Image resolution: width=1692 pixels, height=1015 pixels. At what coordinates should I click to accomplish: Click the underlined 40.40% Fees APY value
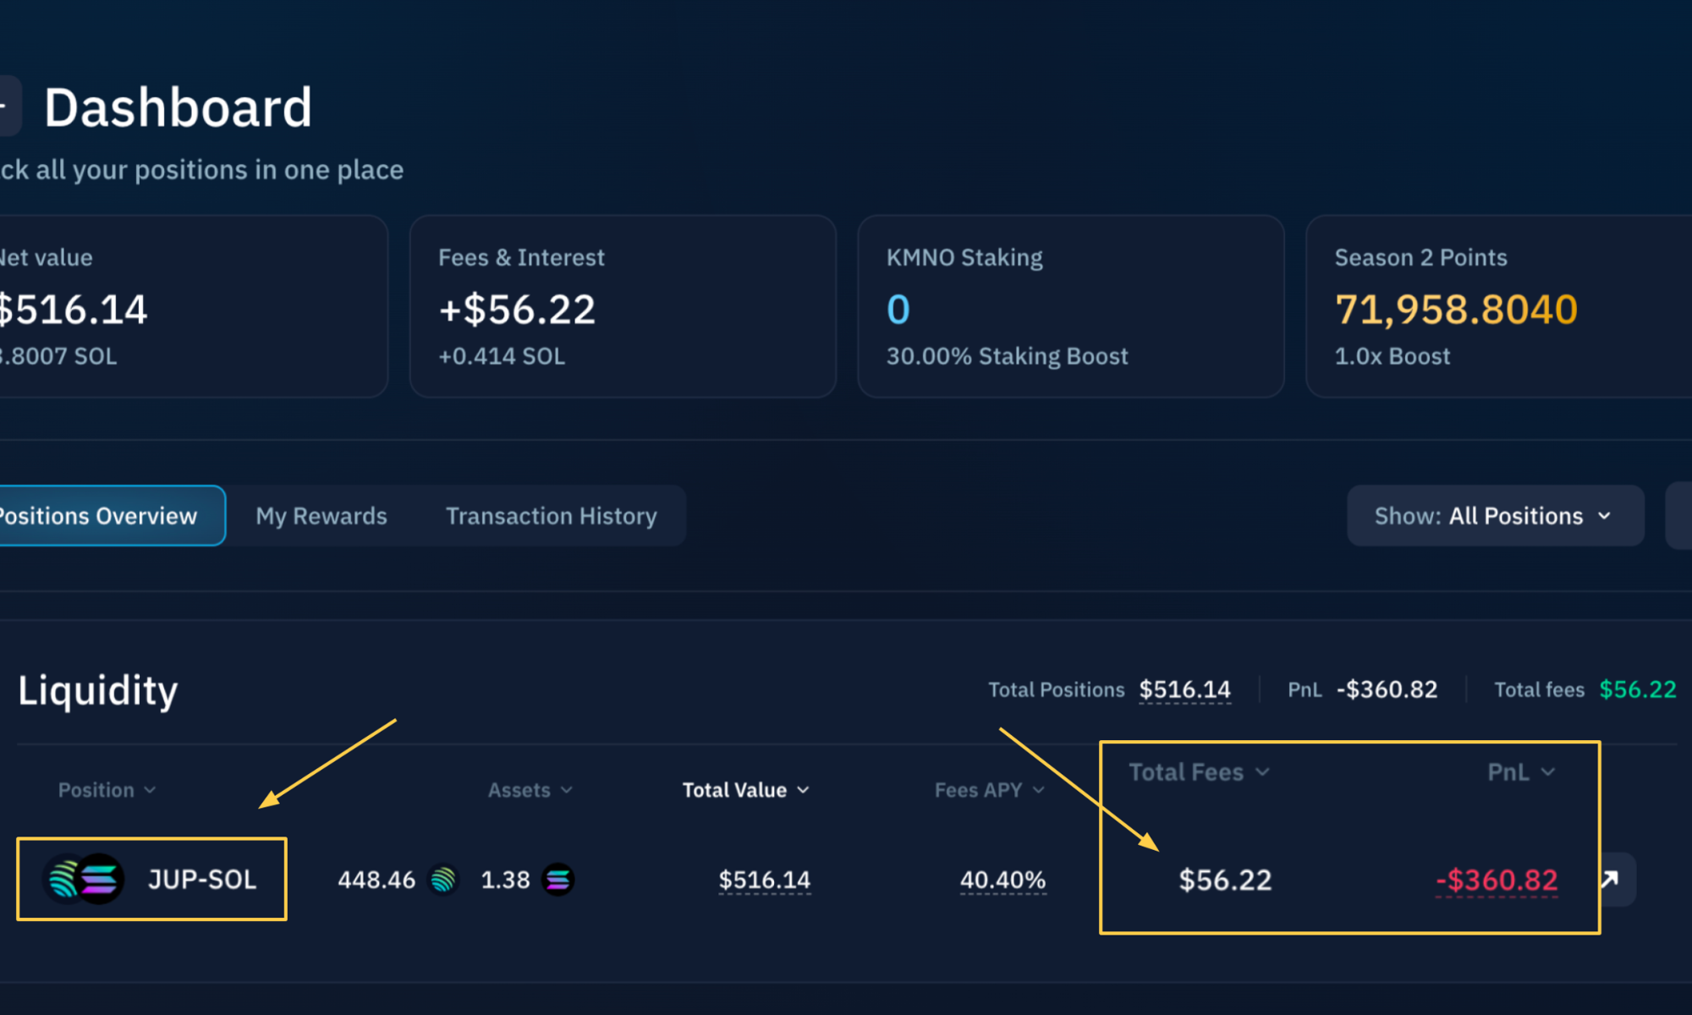[1003, 880]
